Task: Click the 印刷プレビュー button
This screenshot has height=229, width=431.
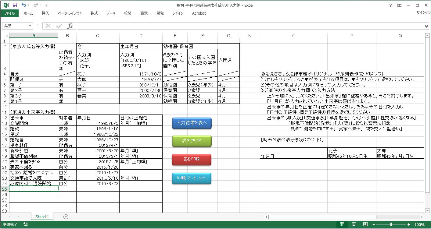Action: coord(191,178)
